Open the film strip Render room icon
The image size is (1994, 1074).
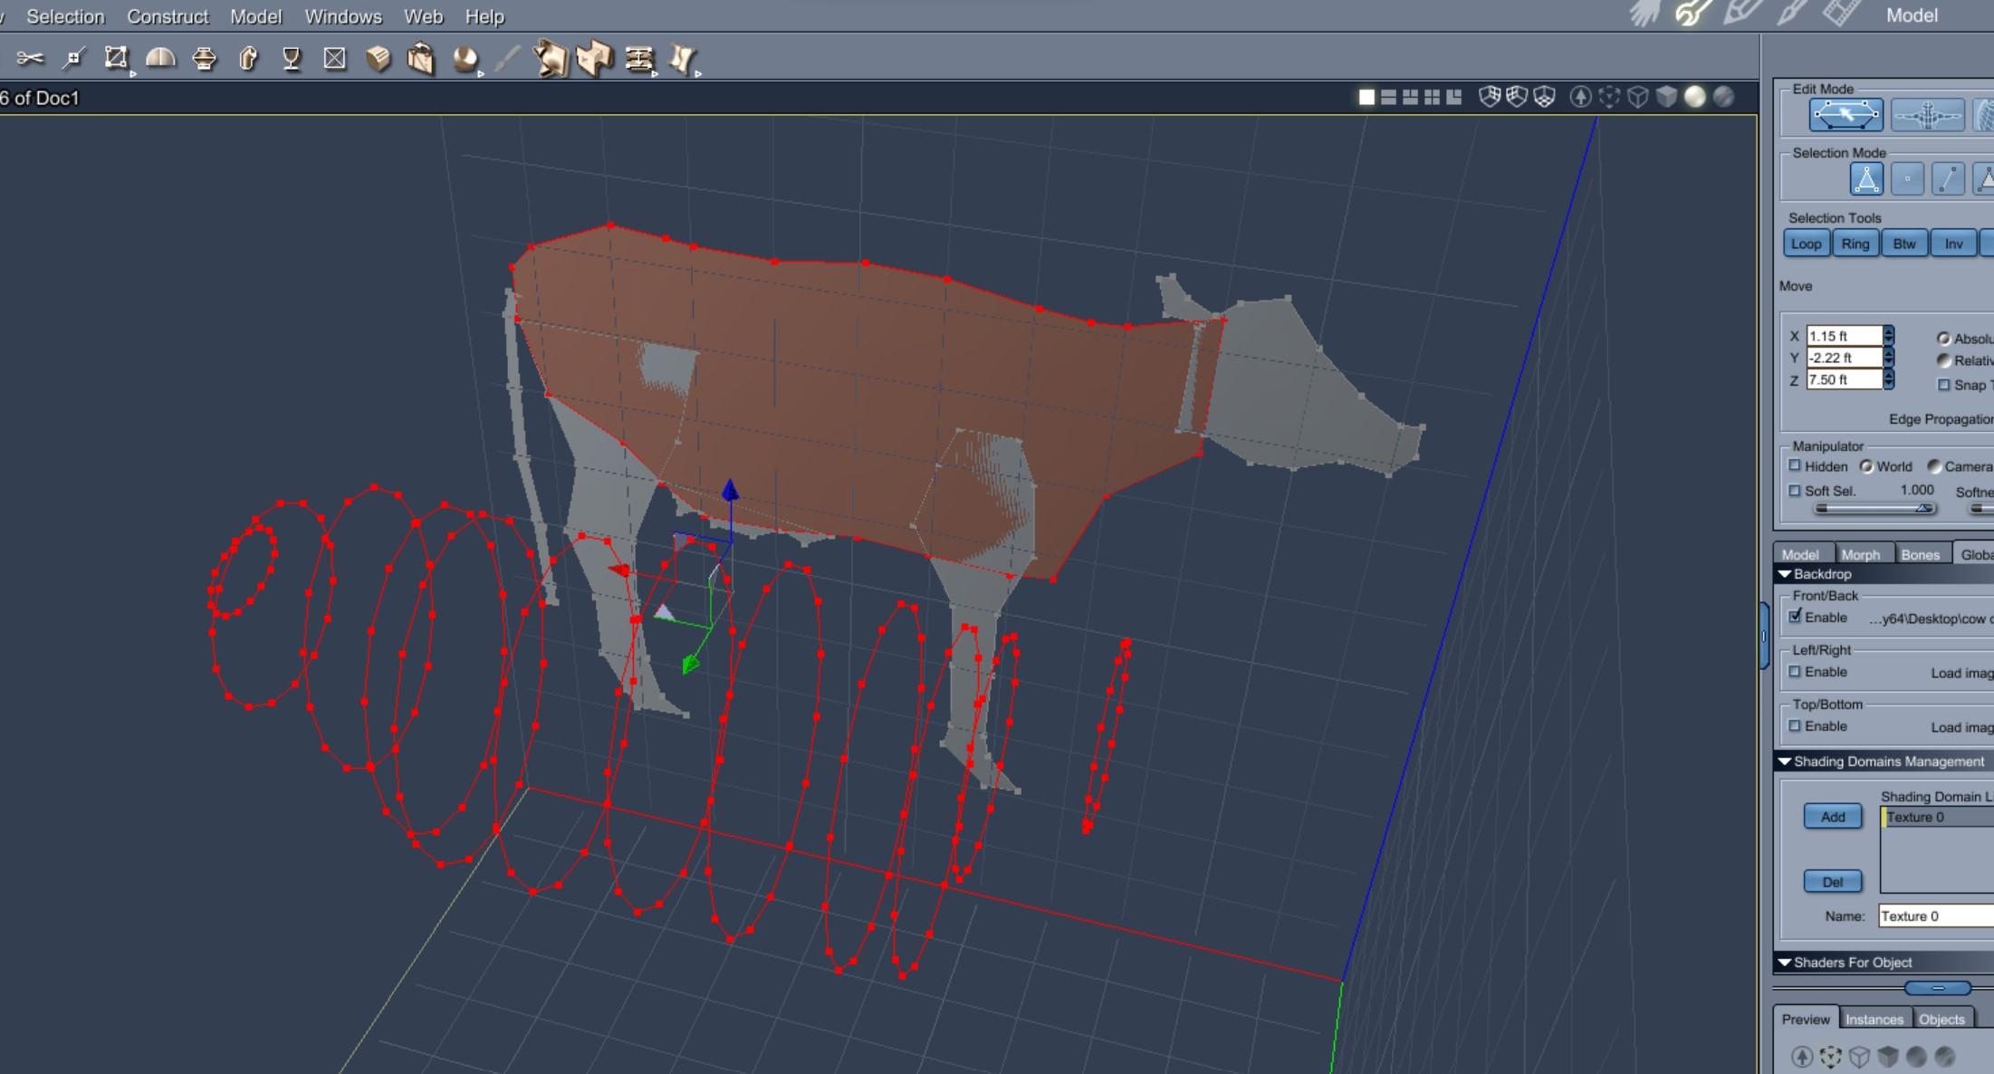click(1840, 14)
